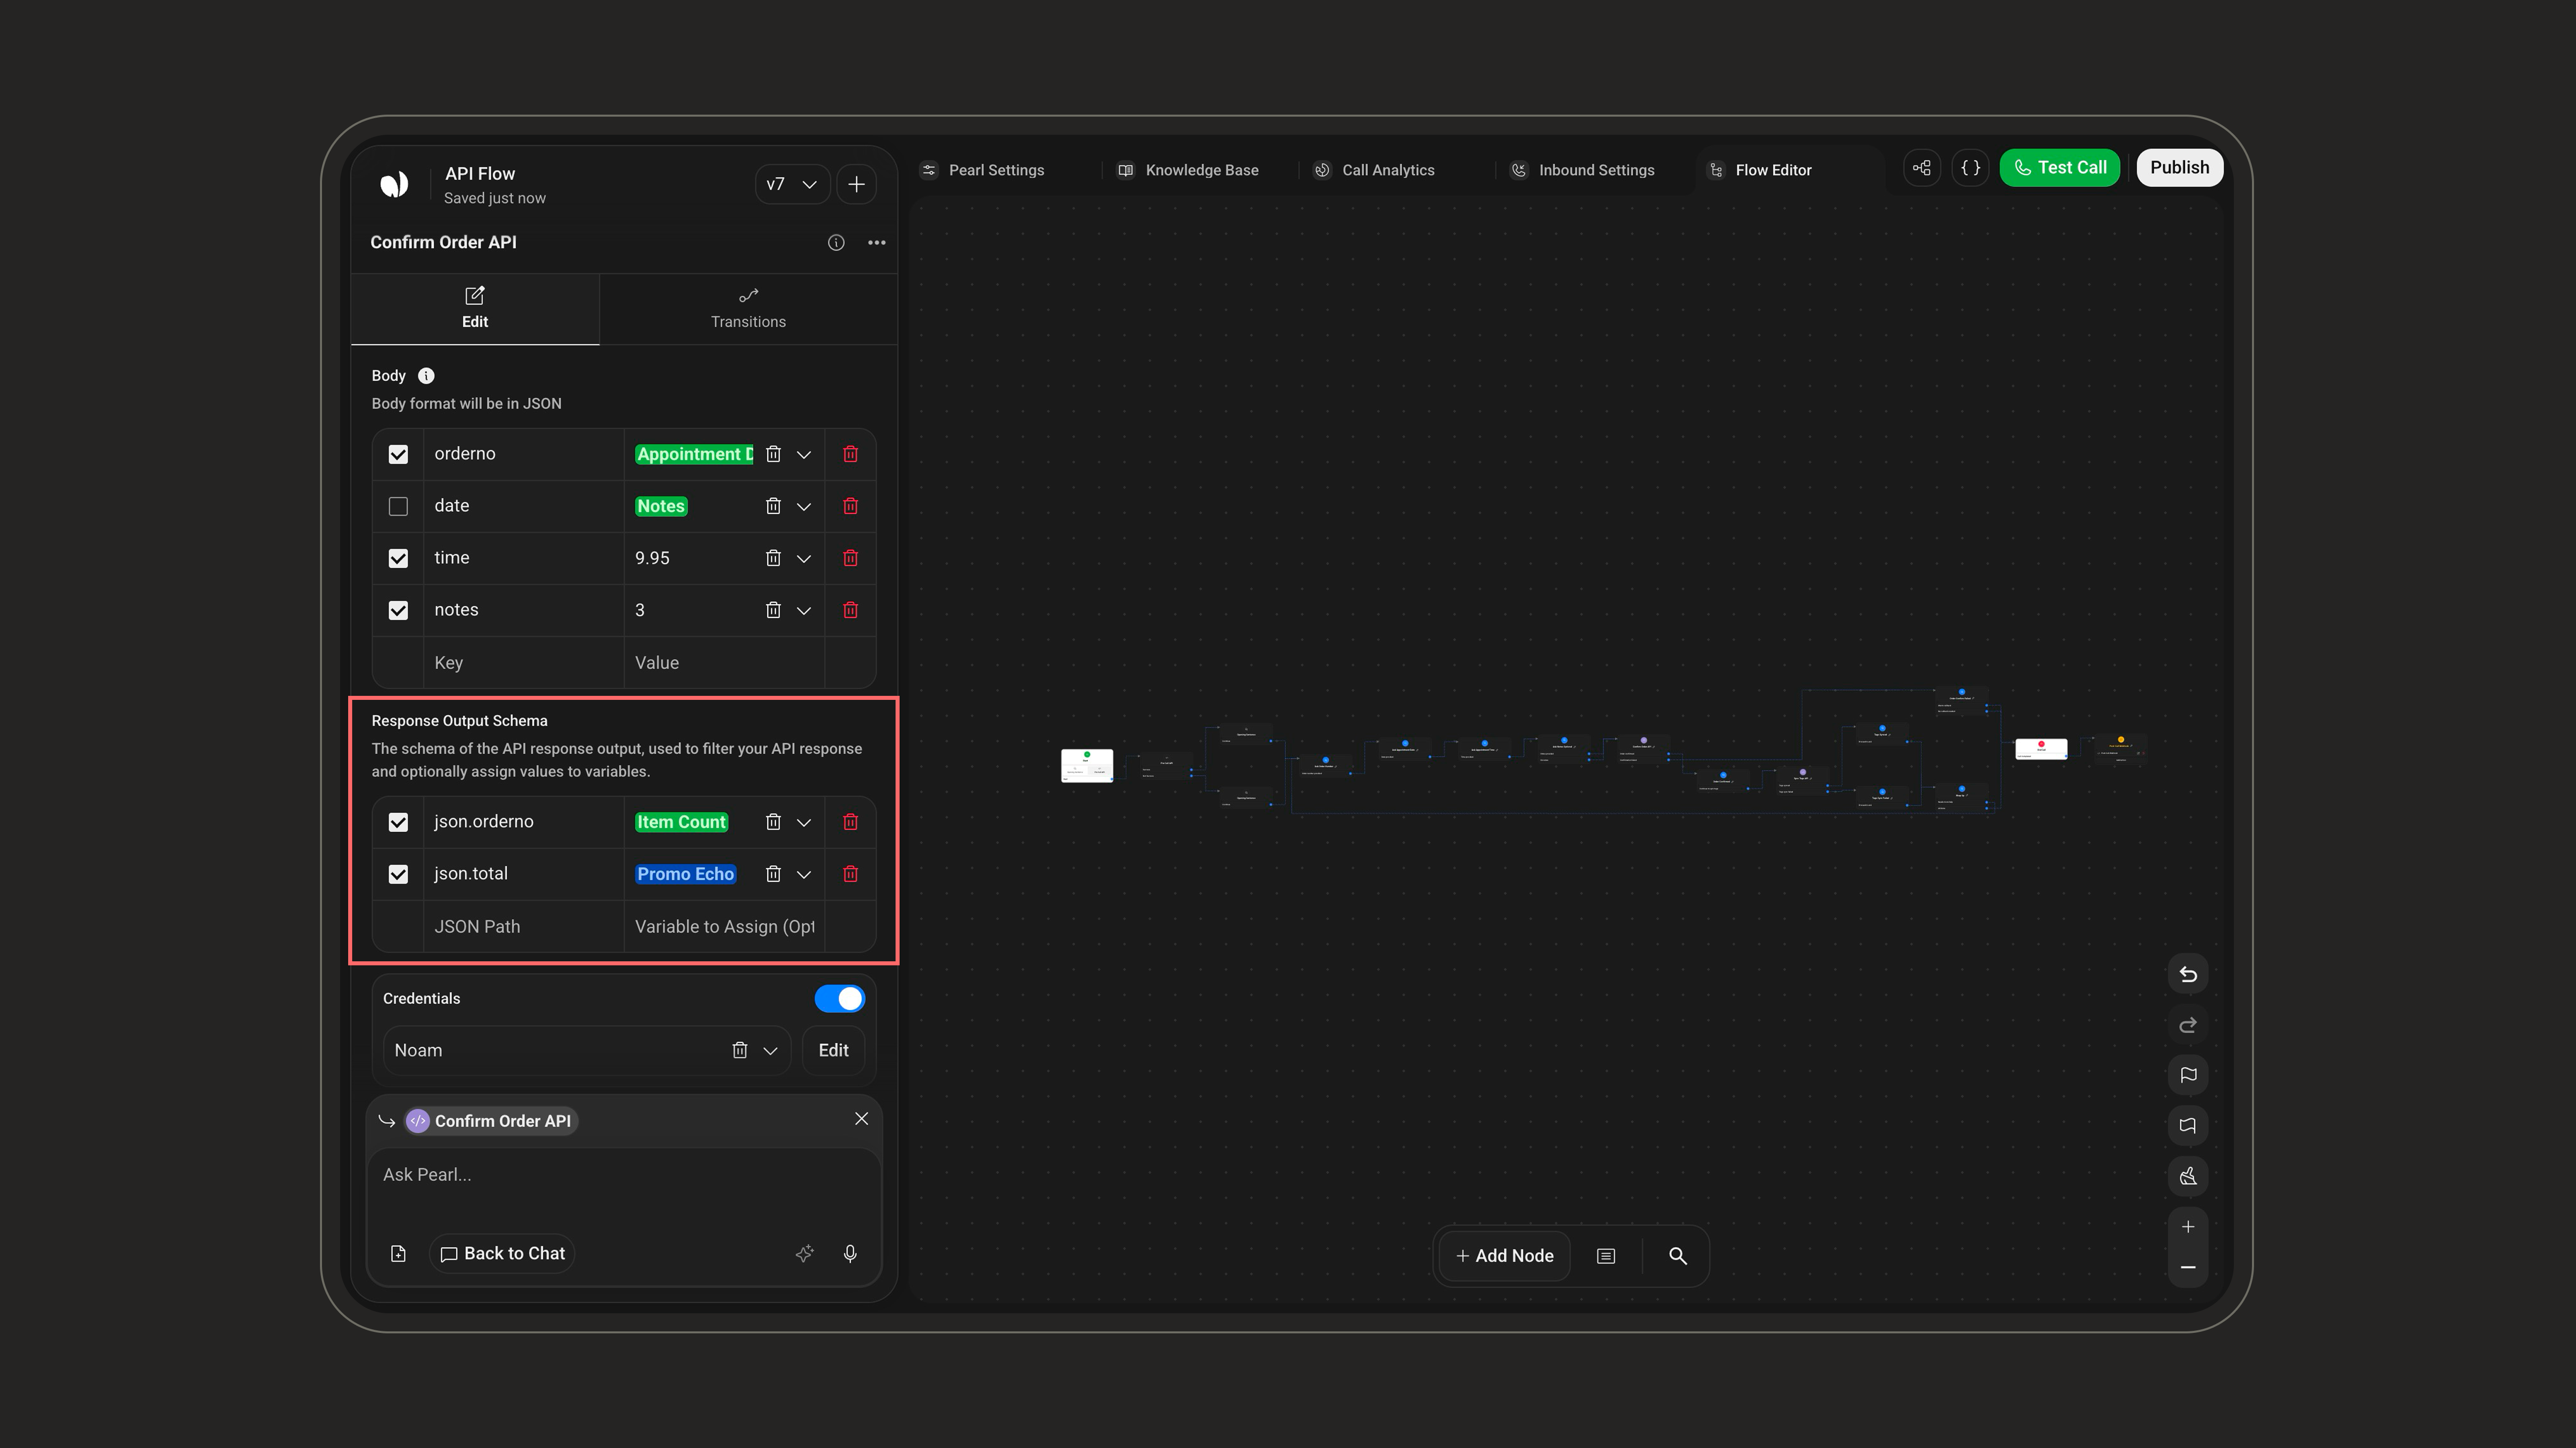Clear the orderno value with its gray trash icon

coord(773,454)
